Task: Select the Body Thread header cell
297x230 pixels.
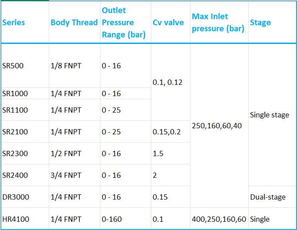Action: [x=74, y=23]
